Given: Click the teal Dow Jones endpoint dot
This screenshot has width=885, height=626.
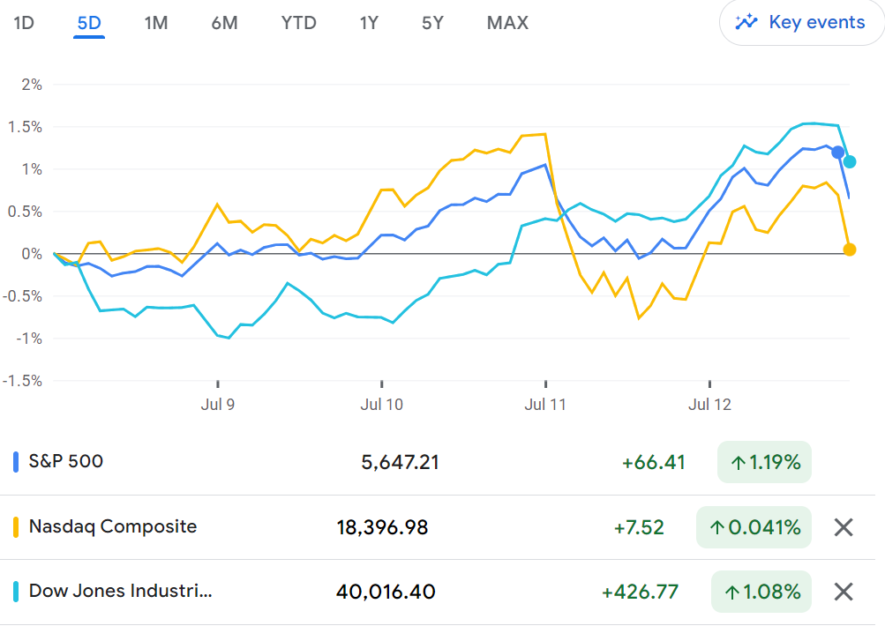Looking at the screenshot, I should pyautogui.click(x=850, y=162).
